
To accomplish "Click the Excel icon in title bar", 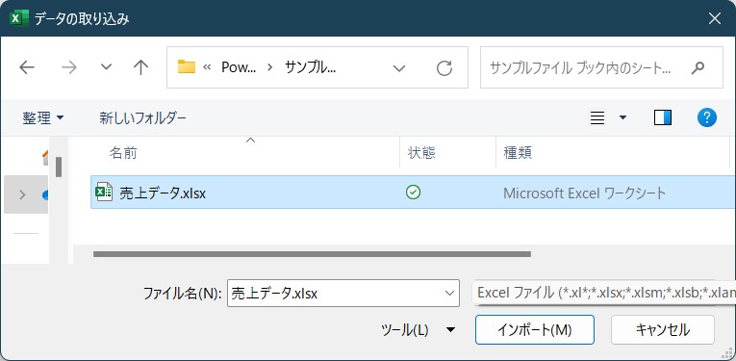I will pyautogui.click(x=19, y=18).
